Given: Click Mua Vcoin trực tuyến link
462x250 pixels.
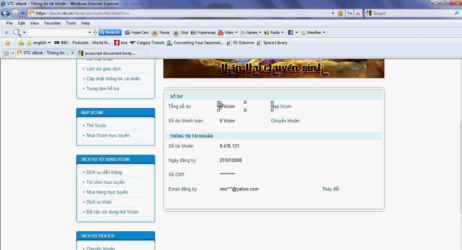Looking at the screenshot, I should coord(108,135).
